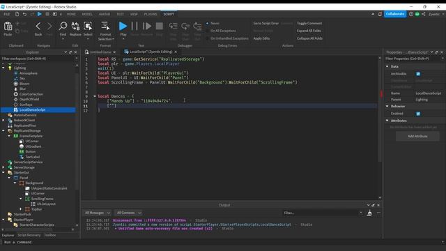Select On All Exceptions option
Image resolution: width=446 pixels, height=251 pixels.
point(208,31)
